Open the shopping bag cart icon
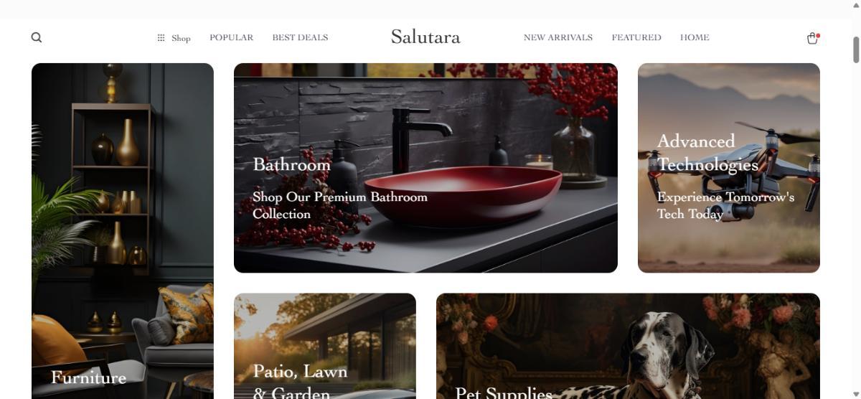This screenshot has height=399, width=861. (812, 38)
